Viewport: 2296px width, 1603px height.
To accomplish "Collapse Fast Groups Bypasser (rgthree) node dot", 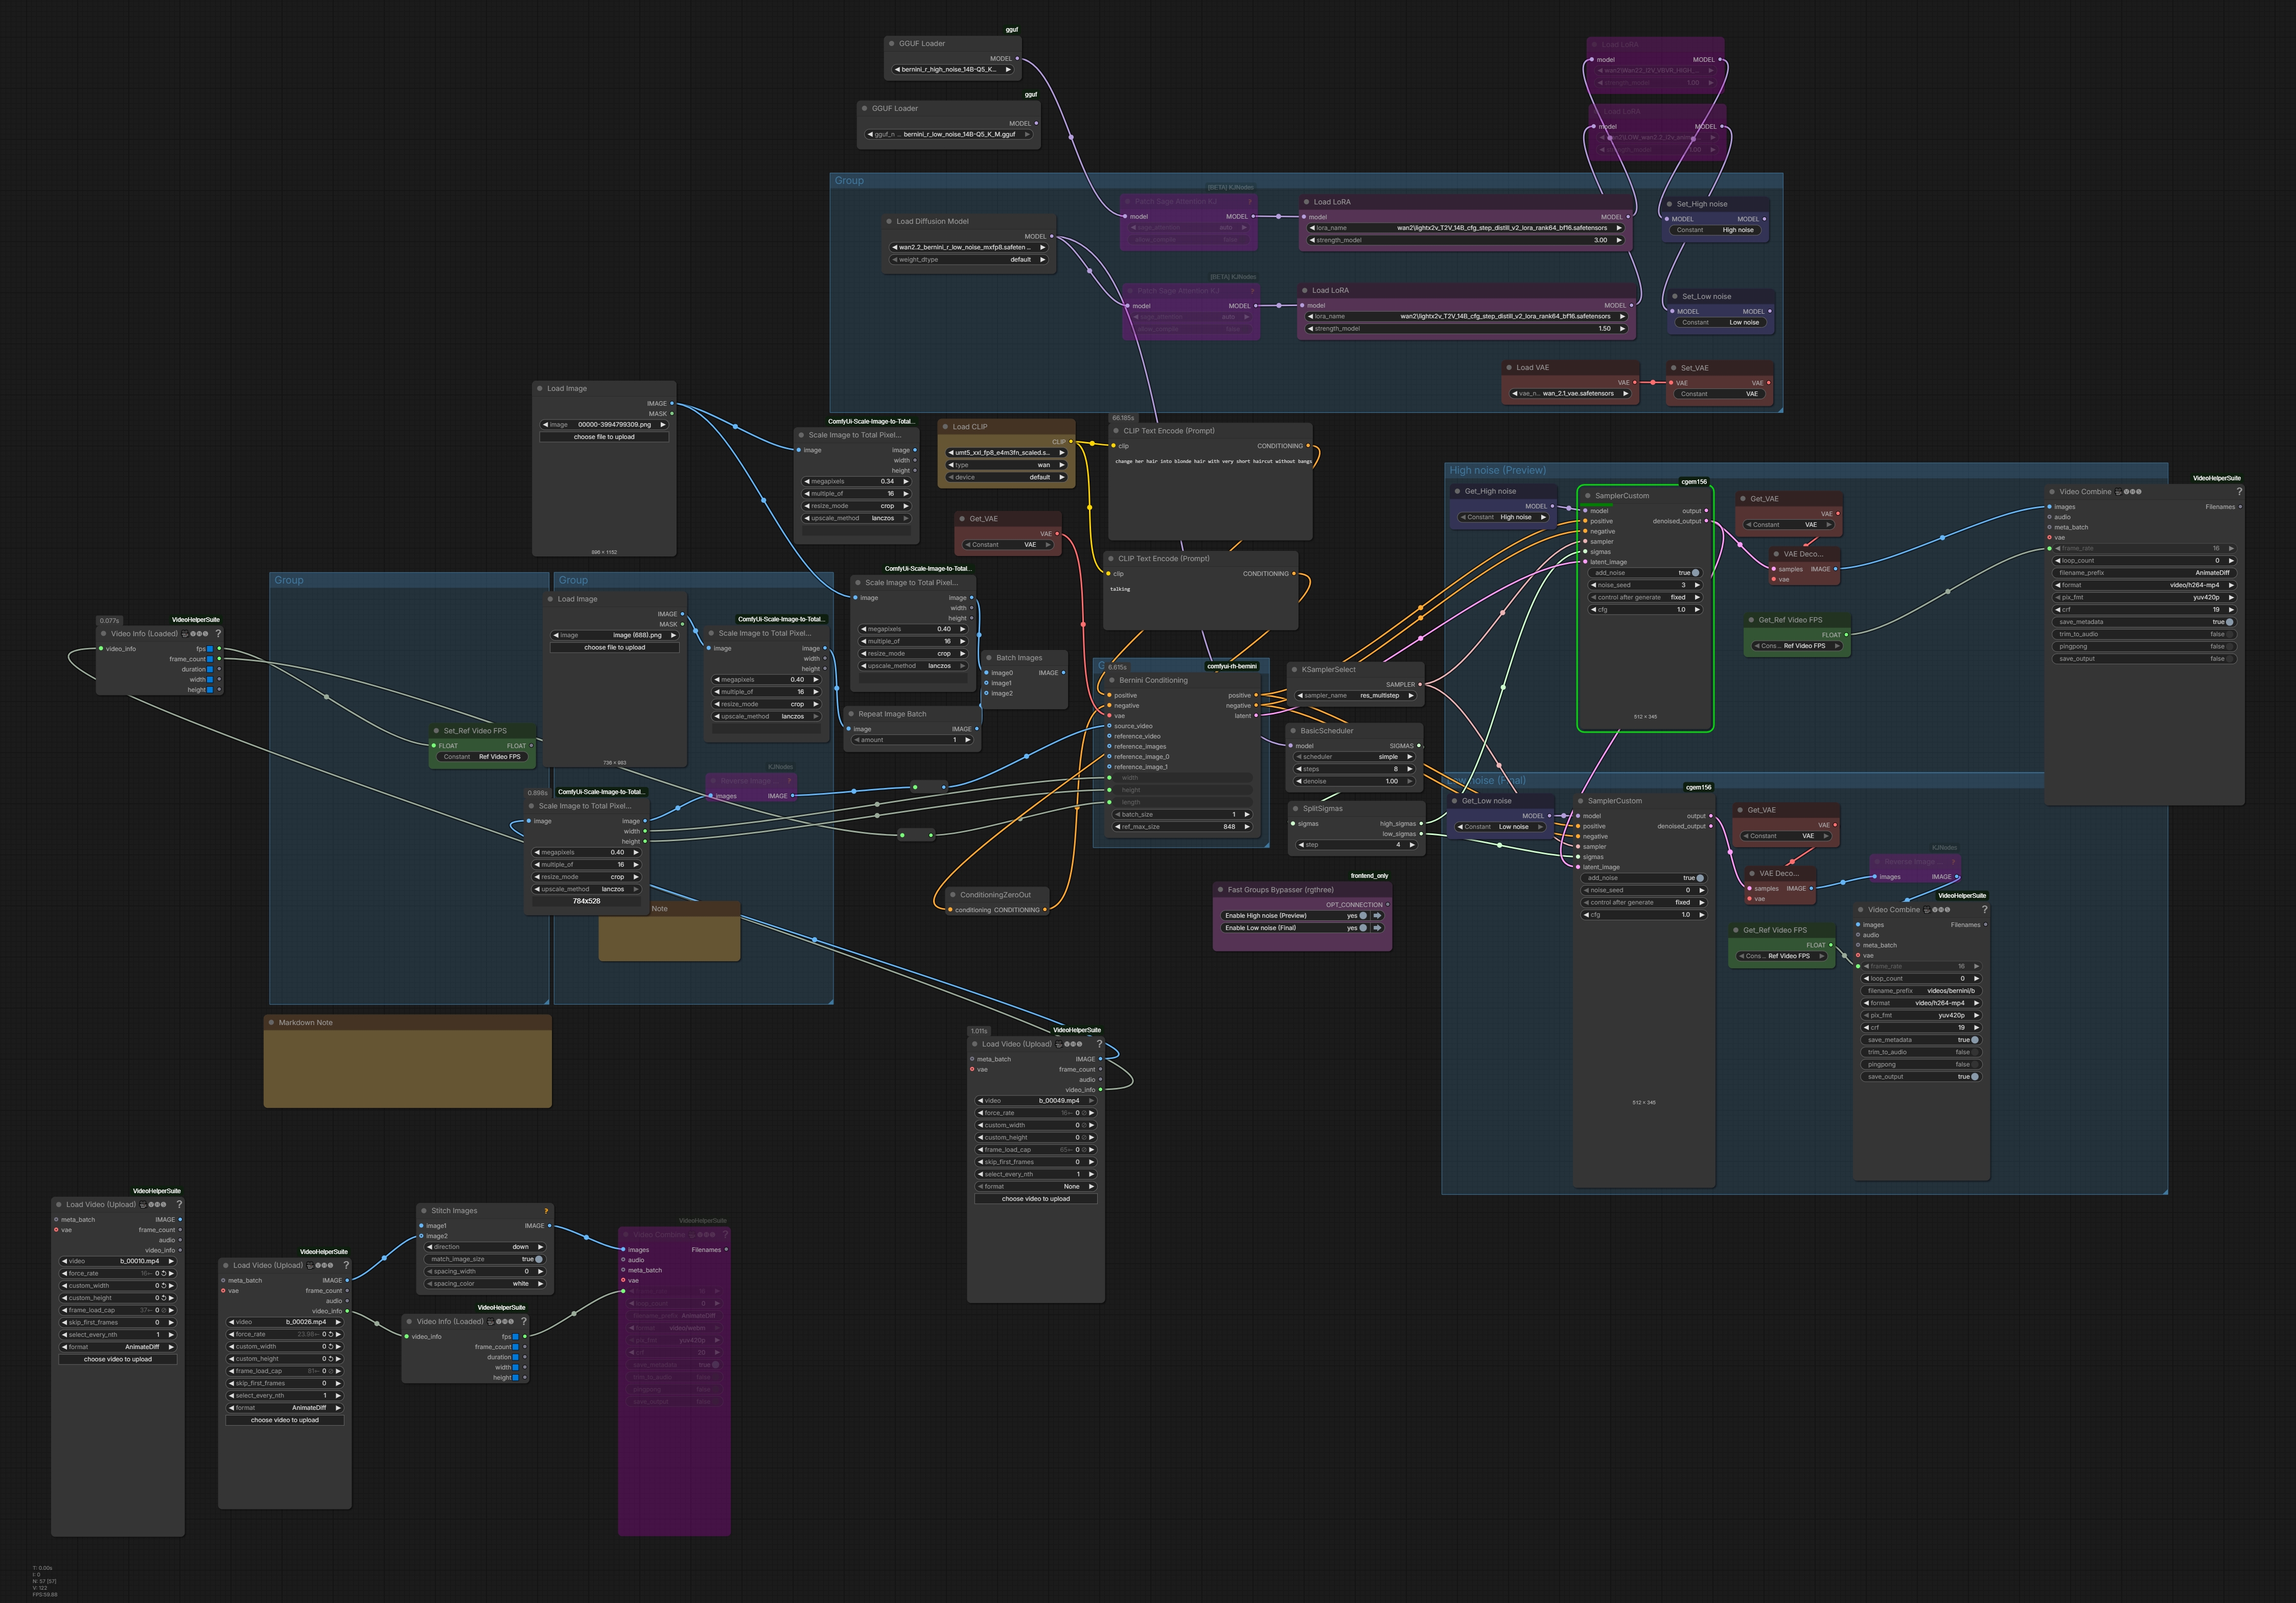I will pos(1220,890).
